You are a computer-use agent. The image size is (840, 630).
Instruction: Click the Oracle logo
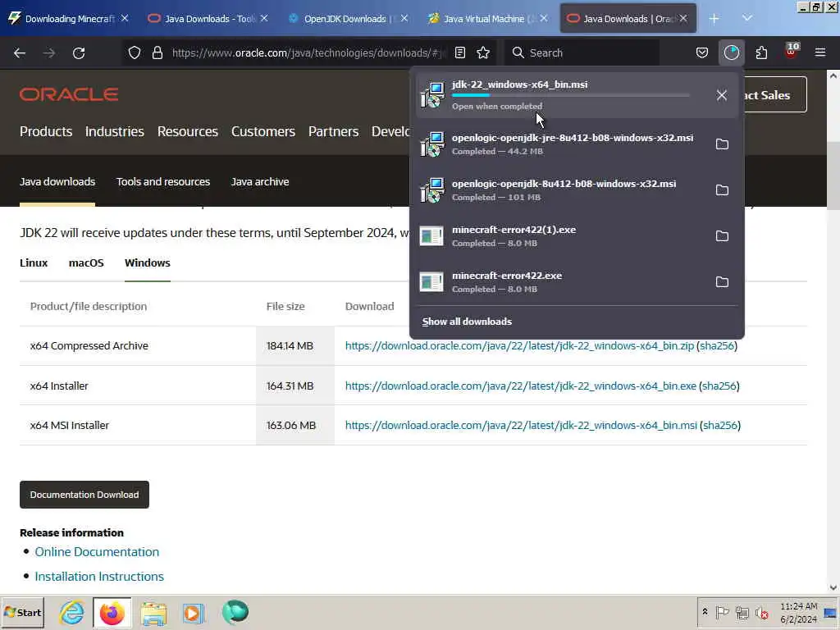tap(69, 94)
